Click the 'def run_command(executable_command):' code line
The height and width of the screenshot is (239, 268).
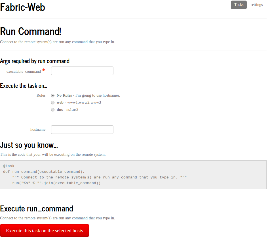(x=44, y=172)
